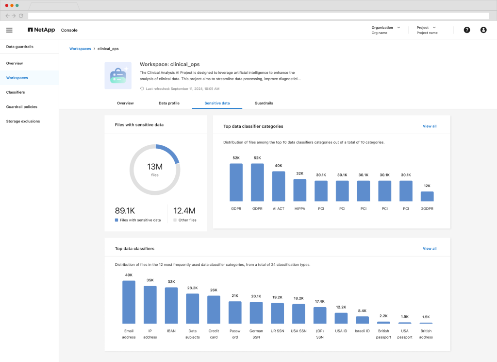Viewport: 497px width, 362px height.
Task: Open the hamburger navigation menu
Action: (x=9, y=30)
